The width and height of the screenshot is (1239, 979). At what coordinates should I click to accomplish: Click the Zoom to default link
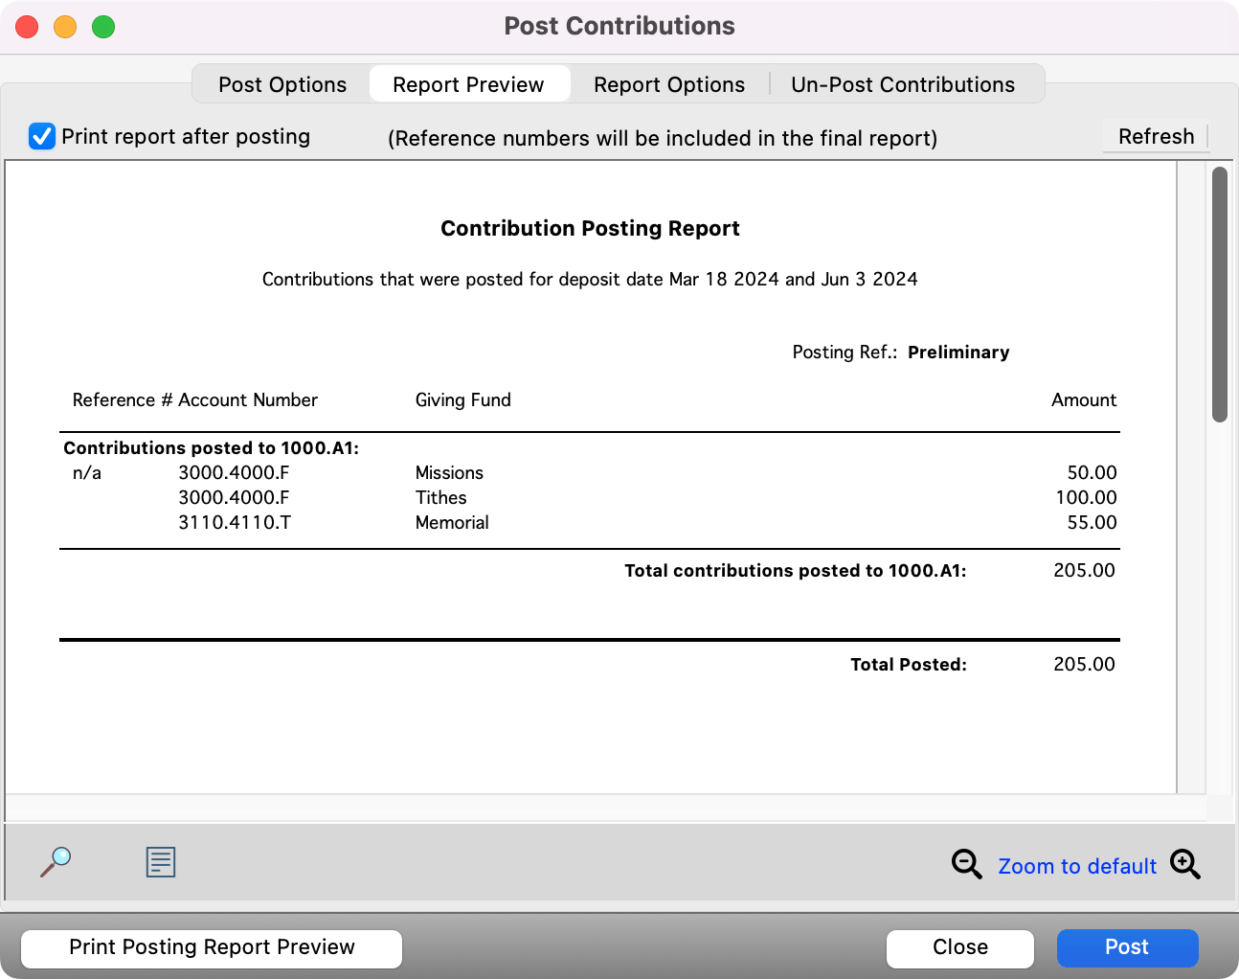1077,865
